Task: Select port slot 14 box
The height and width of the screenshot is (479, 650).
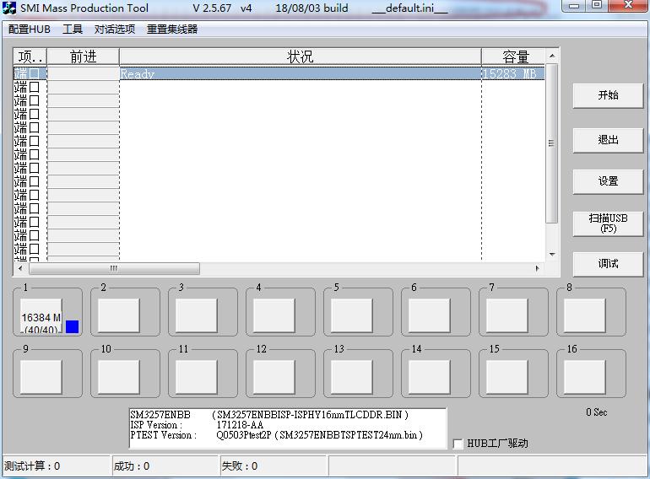Action: pos(429,377)
